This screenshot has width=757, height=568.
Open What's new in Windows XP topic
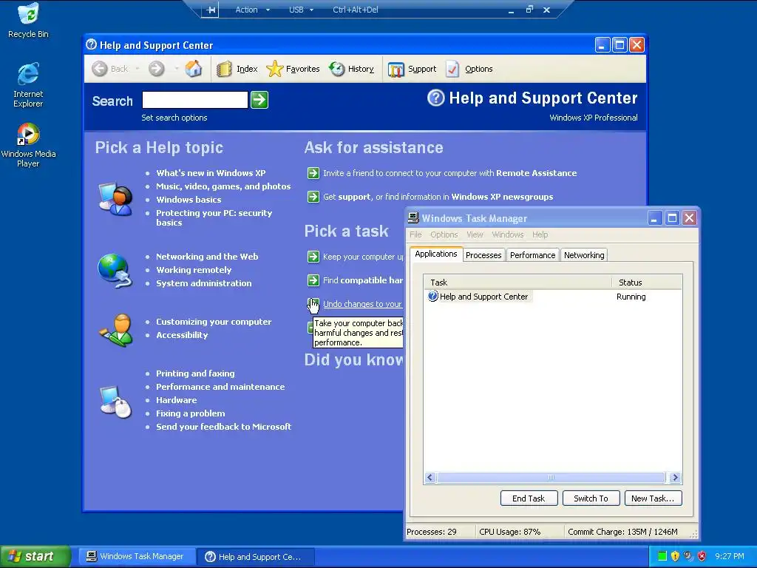tap(211, 173)
